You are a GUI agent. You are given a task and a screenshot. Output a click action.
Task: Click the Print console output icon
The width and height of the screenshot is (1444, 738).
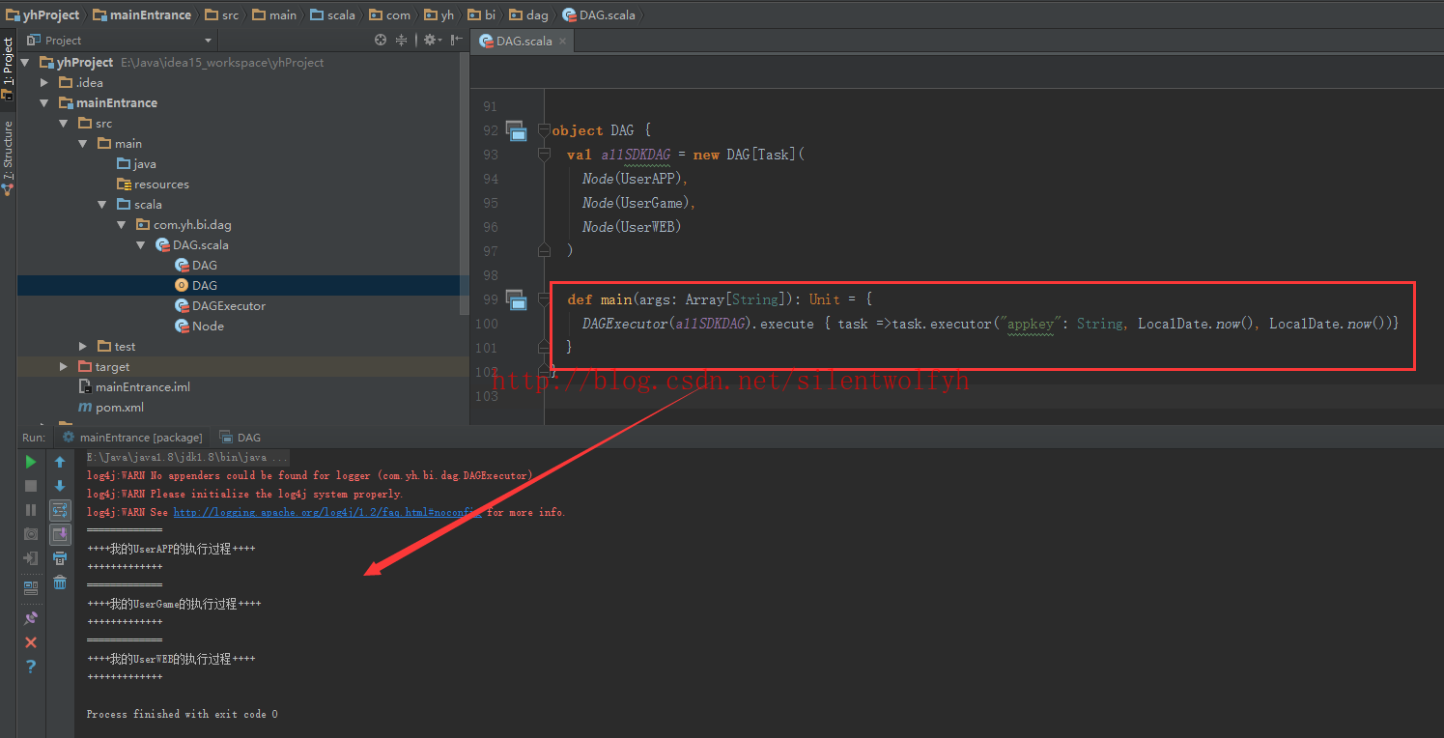(x=60, y=558)
